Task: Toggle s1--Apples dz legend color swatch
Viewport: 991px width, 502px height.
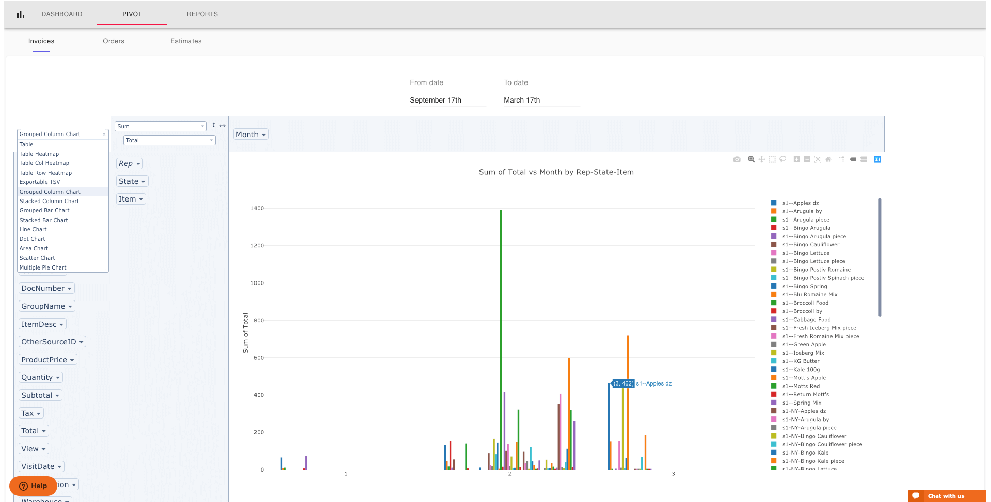Action: point(774,203)
